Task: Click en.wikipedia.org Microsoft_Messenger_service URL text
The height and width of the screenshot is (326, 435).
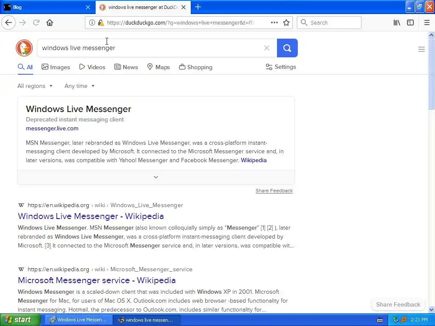Action: 110,269
